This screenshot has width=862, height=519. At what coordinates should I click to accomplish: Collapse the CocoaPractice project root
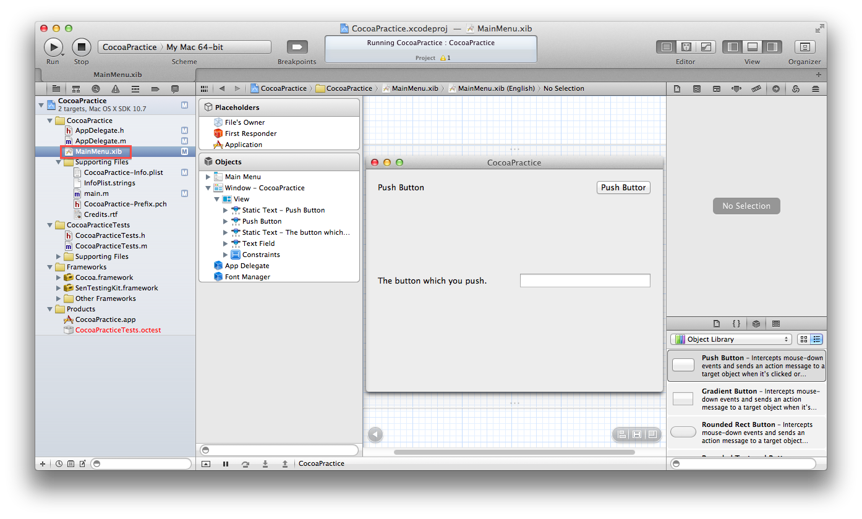coord(41,104)
